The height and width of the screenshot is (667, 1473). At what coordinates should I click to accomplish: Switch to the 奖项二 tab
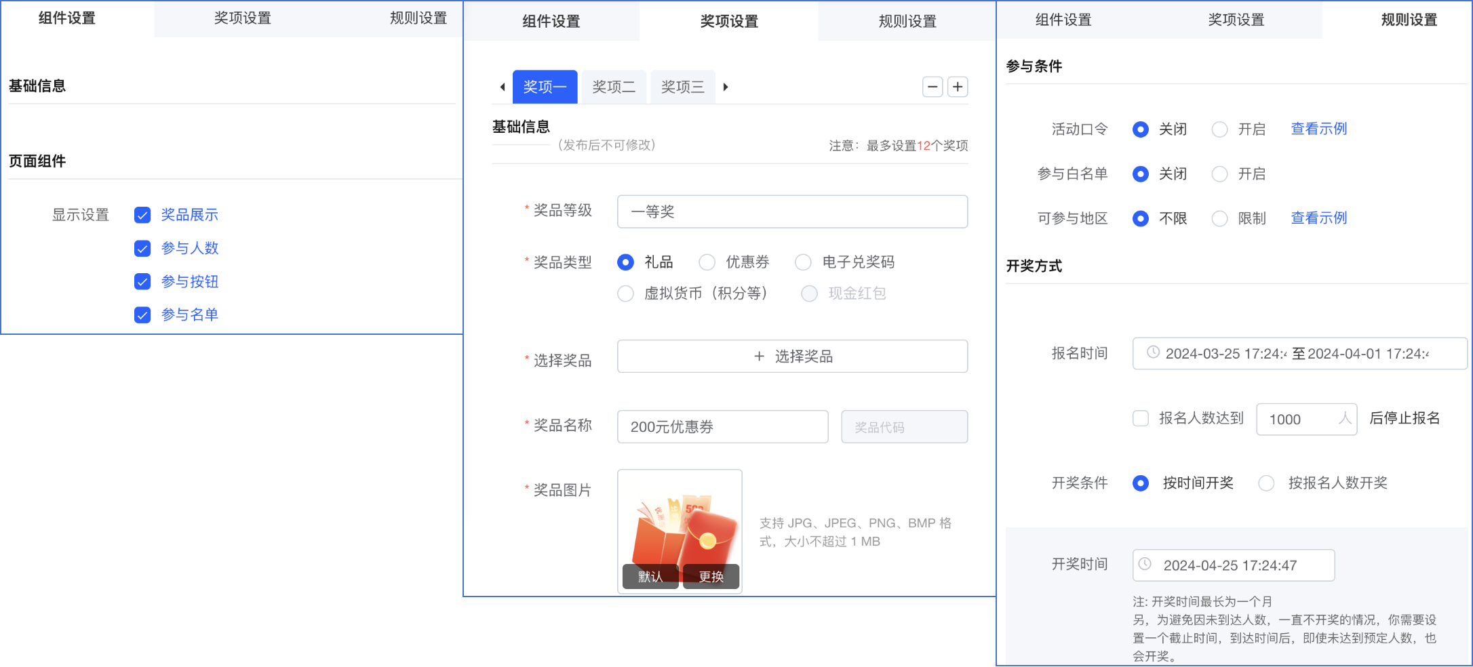(x=614, y=87)
